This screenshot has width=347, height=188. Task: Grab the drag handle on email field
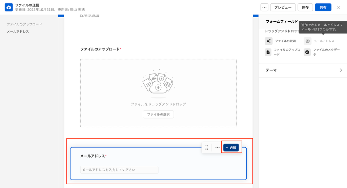pos(207,148)
